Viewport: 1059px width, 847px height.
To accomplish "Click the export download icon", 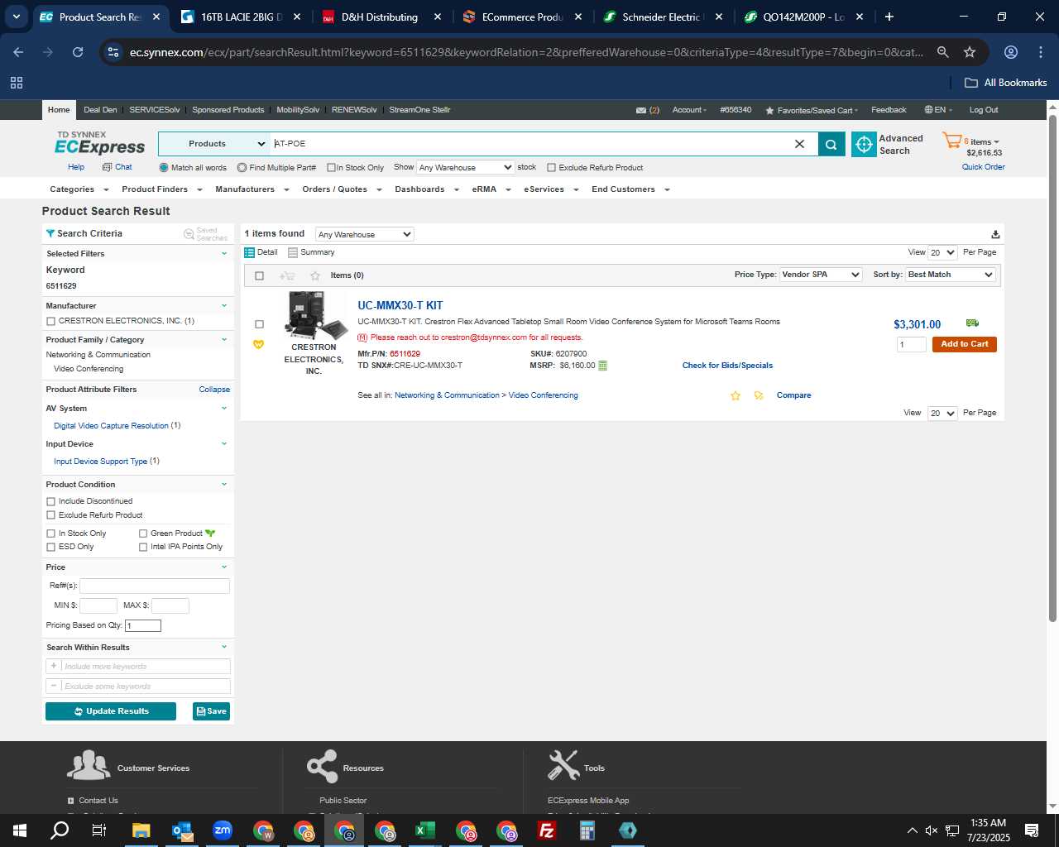I will [995, 234].
